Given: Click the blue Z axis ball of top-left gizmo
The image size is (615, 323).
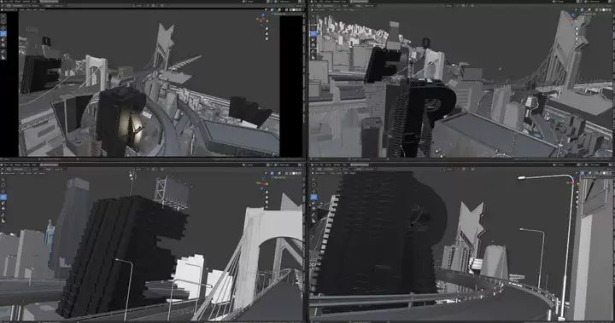Looking at the screenshot, I should coord(263,14).
